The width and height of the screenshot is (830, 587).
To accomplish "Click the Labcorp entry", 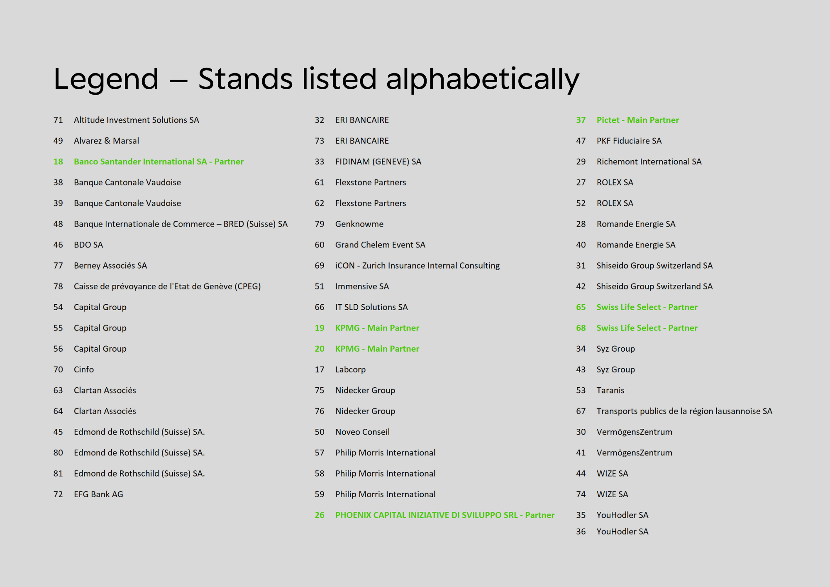I will pos(350,369).
